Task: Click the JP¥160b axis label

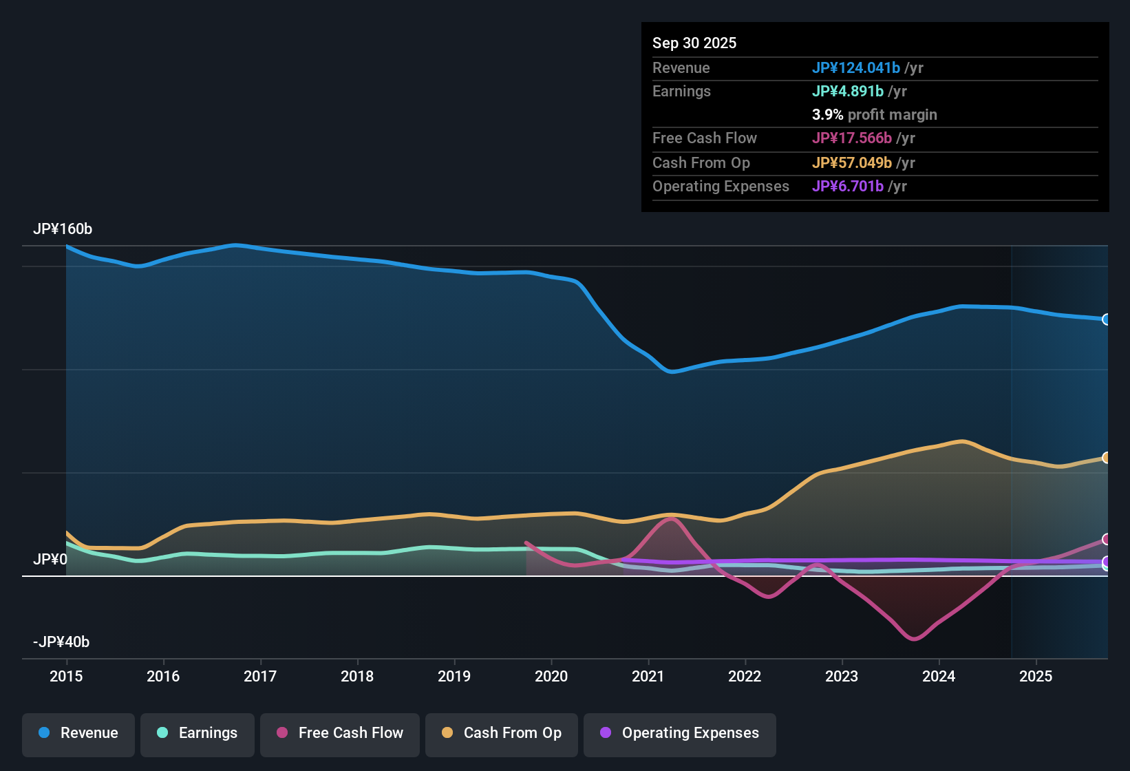Action: (x=63, y=229)
